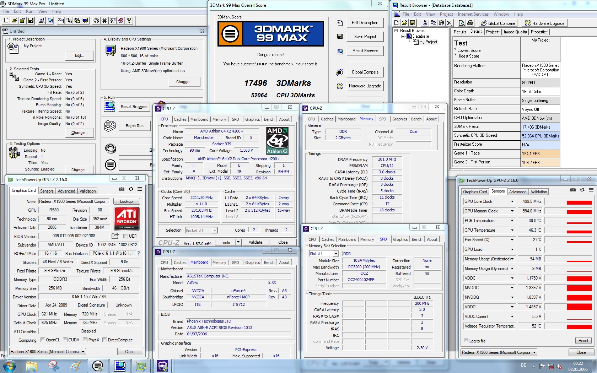Open the CPU-Z taskbar button
Screen dimensions: 597x373
162,366
